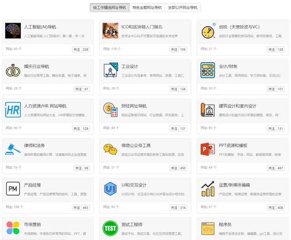Screen dimensions: 291x240
Task: Click 关注 109 on the ICO和区块链 card
Action: 178,49
